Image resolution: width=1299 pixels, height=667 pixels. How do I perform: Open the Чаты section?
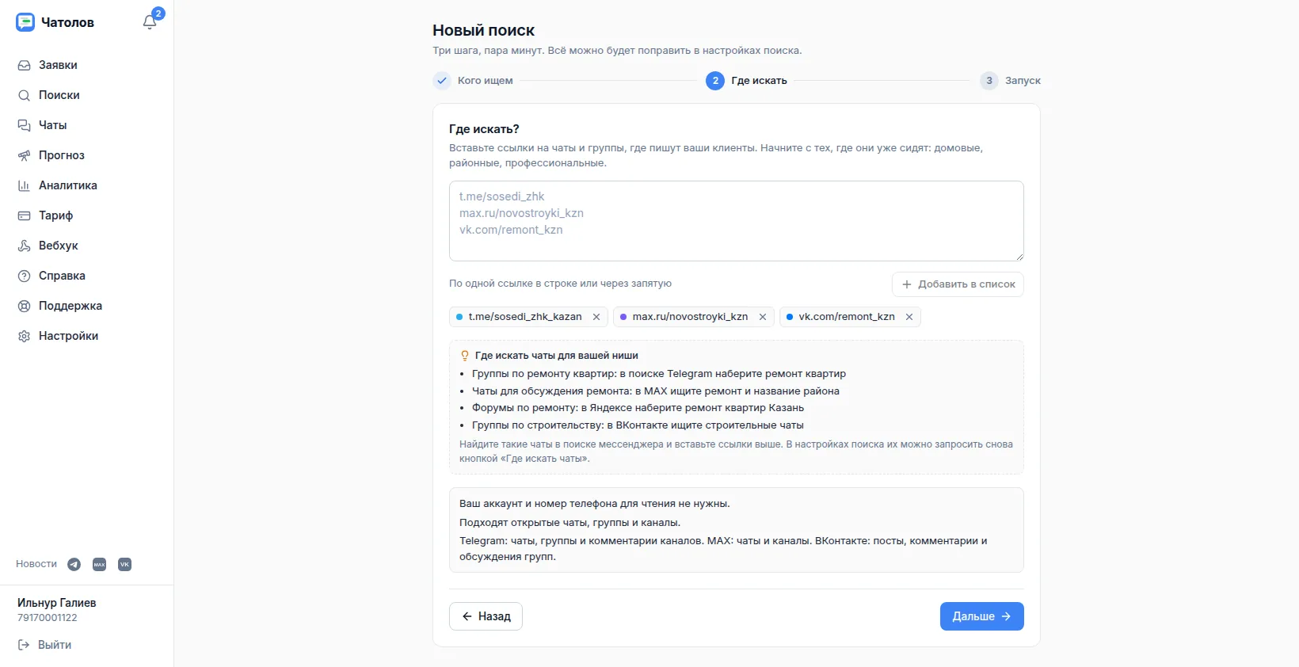tap(87, 125)
